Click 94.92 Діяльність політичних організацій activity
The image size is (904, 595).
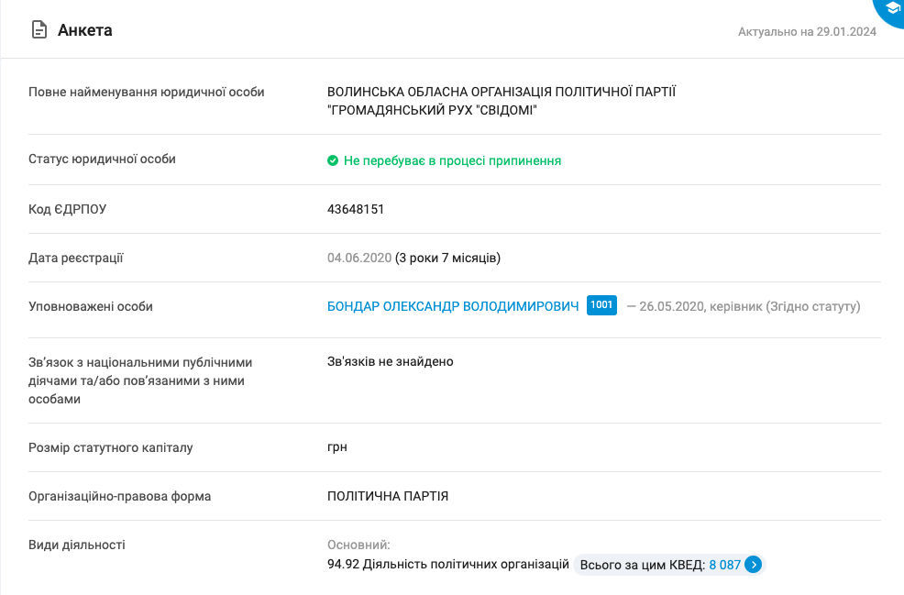[448, 565]
